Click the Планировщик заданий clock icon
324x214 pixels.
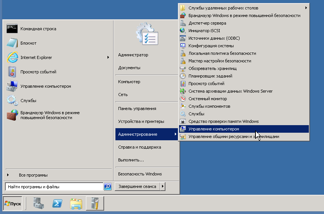pyautogui.click(x=183, y=76)
